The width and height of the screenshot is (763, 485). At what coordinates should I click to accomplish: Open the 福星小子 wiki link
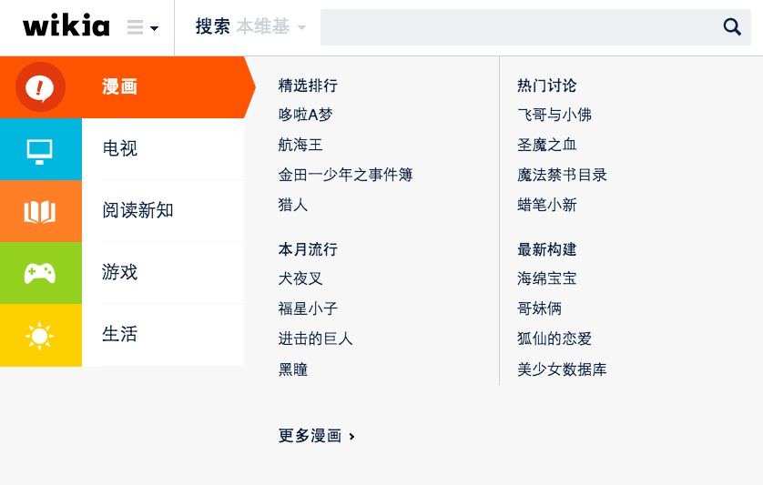[x=308, y=308]
